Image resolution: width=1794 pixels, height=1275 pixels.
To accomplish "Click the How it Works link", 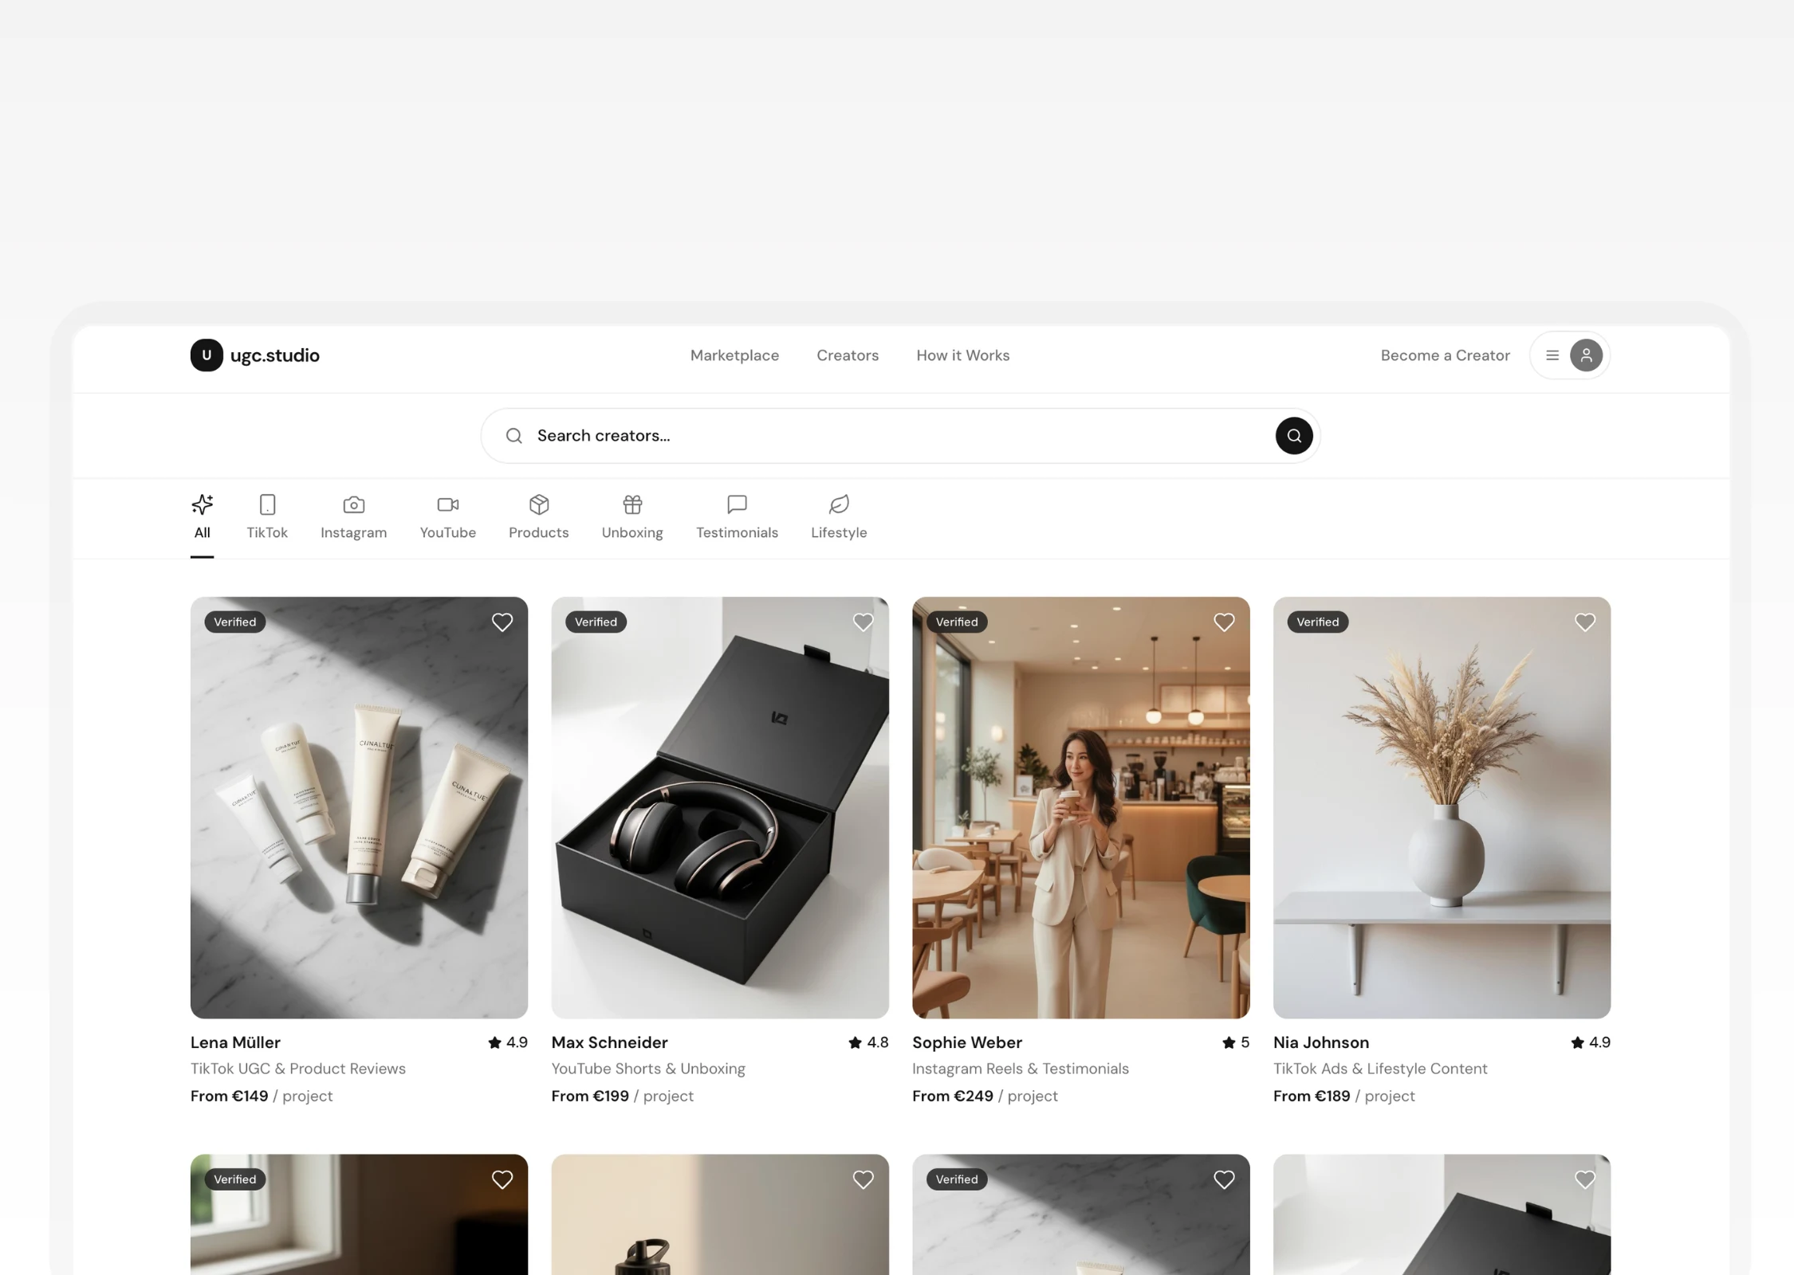I will [x=962, y=355].
